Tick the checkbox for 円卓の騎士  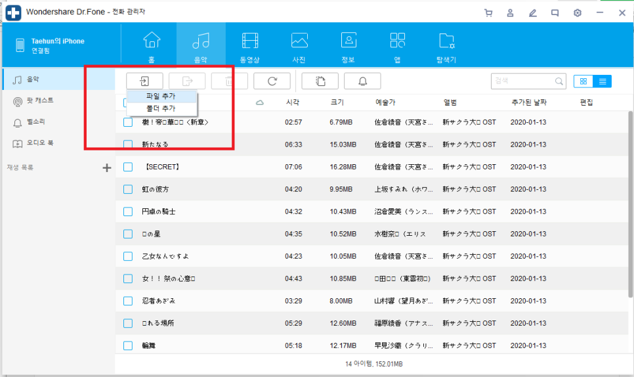click(128, 211)
